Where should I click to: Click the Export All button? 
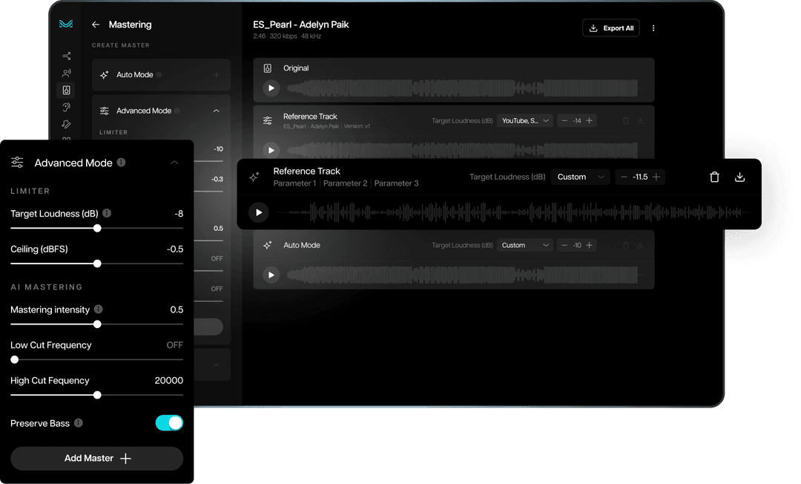click(x=610, y=27)
